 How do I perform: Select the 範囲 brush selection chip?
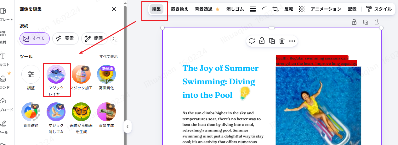[94, 39]
